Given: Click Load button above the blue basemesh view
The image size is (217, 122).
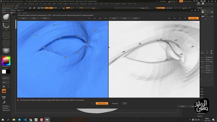Looking at the screenshot, I should pyautogui.click(x=23, y=18).
